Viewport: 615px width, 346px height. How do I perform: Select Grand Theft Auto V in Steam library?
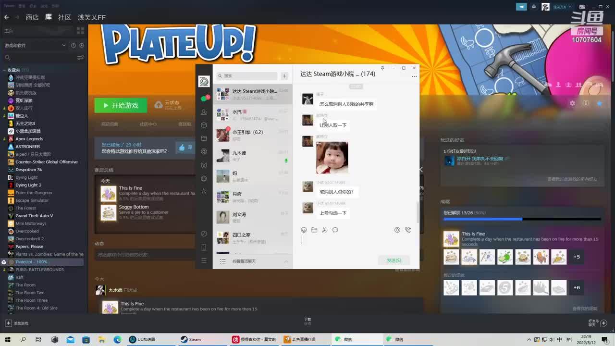(34, 216)
